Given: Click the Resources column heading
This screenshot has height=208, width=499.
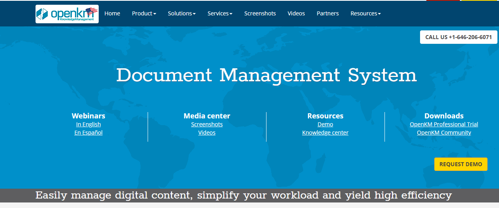Looking at the screenshot, I should coord(325,116).
